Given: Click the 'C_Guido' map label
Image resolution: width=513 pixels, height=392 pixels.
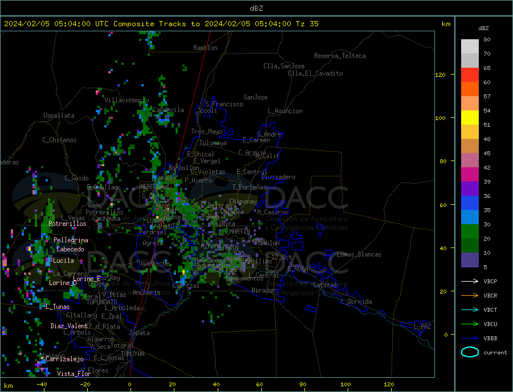Looking at the screenshot, I should click(x=76, y=178).
